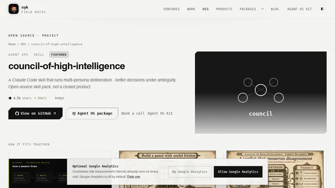Click the Skill category label

(39, 55)
